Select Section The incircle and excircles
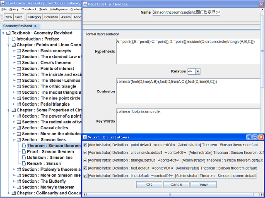 pyautogui.click(x=51, y=75)
